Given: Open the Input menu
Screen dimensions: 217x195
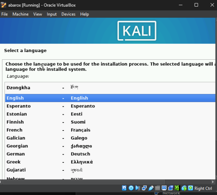Looking at the screenshot, I should (x=52, y=14).
